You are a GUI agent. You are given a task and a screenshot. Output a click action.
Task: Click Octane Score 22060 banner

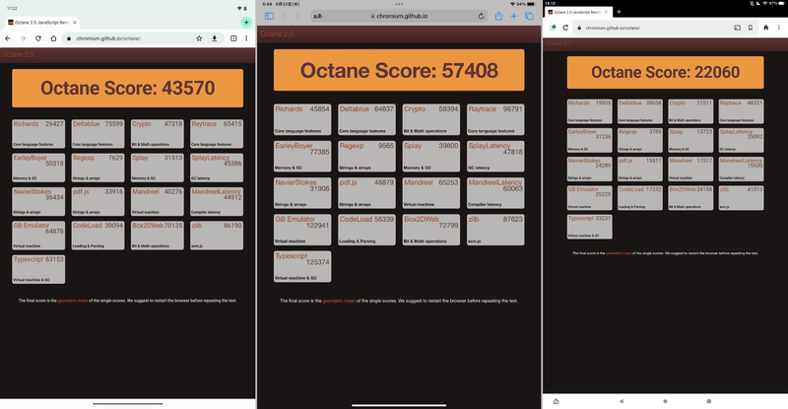666,73
